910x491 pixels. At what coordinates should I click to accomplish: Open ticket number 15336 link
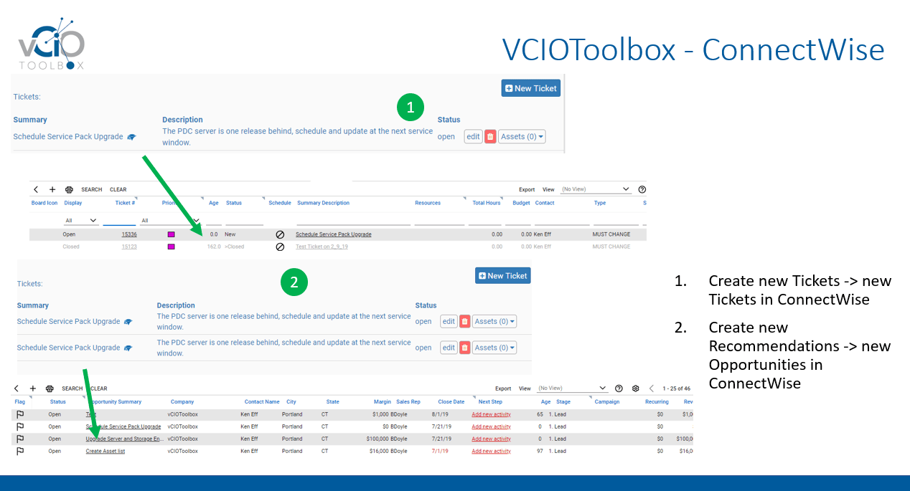click(x=129, y=234)
